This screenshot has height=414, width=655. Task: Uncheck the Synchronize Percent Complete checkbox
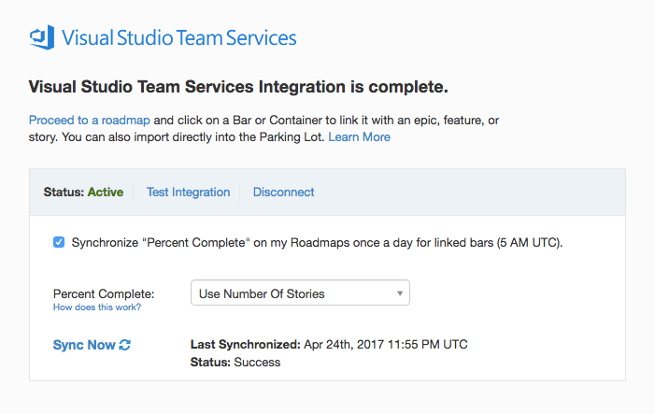pos(59,242)
